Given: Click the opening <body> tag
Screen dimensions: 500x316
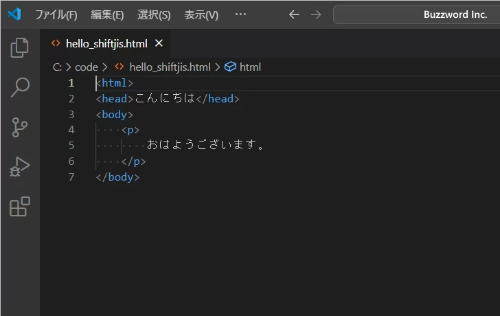Looking at the screenshot, I should tap(115, 115).
